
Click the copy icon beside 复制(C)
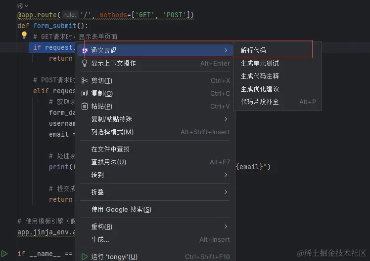coord(85,93)
